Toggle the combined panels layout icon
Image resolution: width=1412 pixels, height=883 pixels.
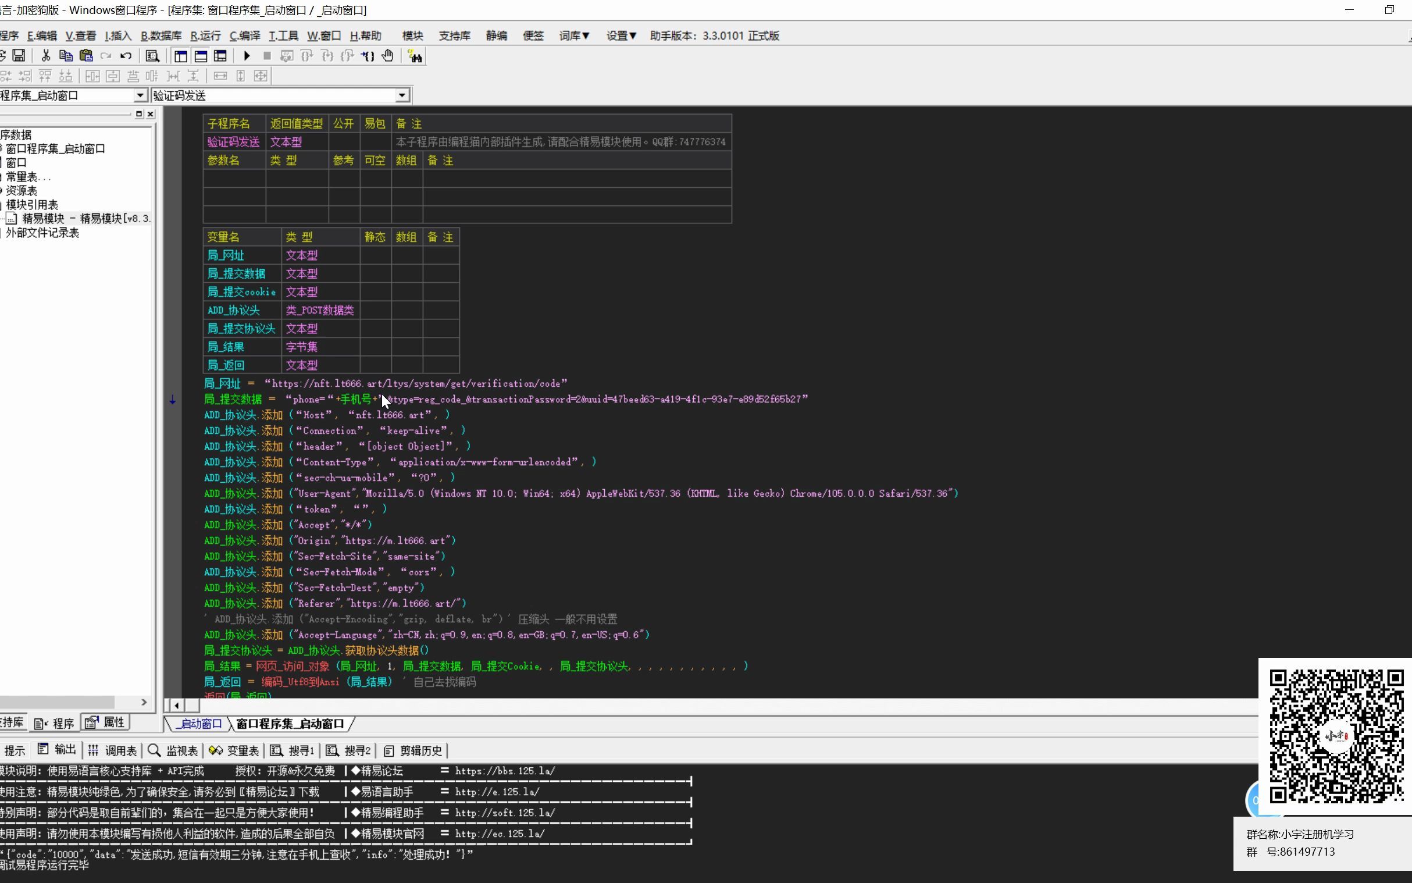pyautogui.click(x=220, y=56)
